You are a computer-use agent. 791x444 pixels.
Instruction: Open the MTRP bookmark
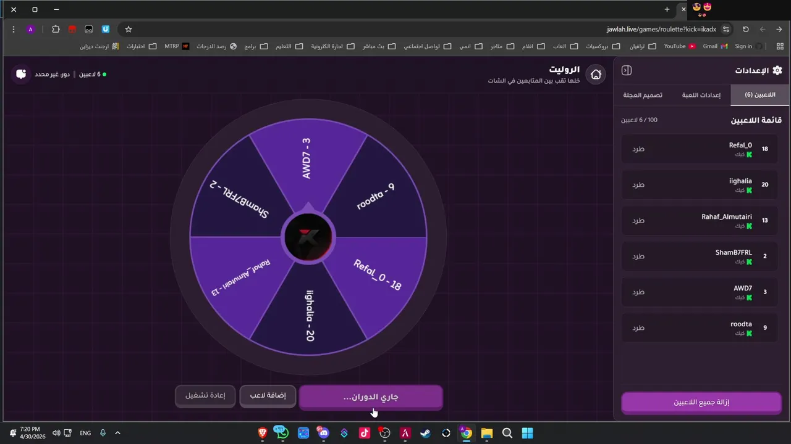click(x=176, y=46)
